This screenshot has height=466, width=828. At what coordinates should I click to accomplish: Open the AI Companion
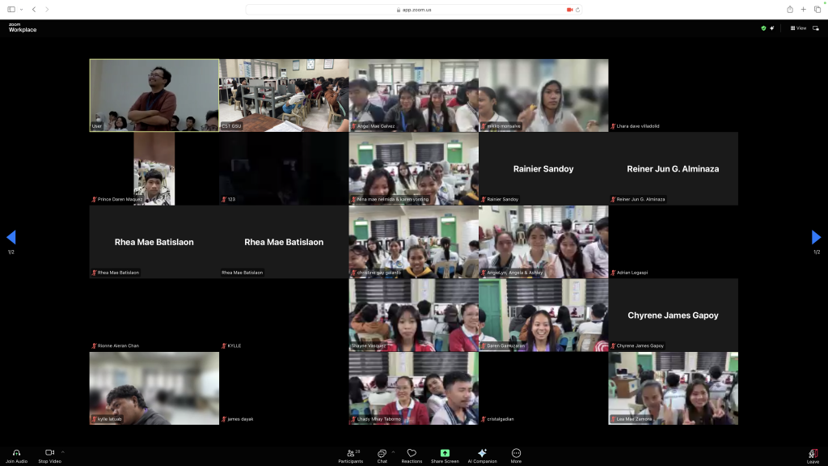pos(482,453)
